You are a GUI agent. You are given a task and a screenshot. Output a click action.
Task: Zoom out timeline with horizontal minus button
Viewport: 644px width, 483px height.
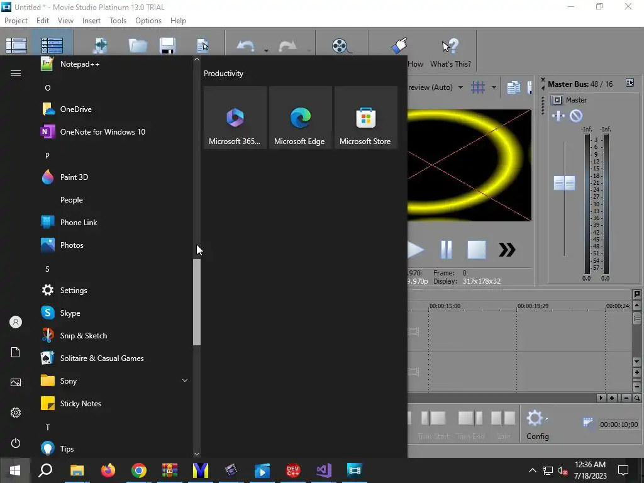tap(626, 397)
